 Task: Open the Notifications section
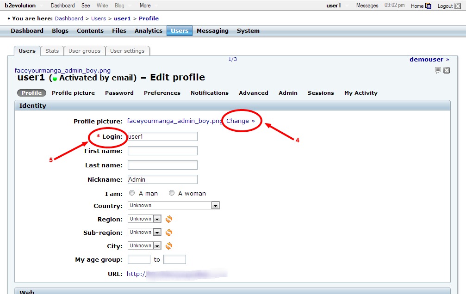pyautogui.click(x=210, y=93)
